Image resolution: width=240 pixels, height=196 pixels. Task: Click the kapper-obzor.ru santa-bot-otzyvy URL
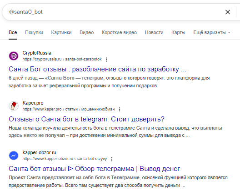[x=65, y=159]
